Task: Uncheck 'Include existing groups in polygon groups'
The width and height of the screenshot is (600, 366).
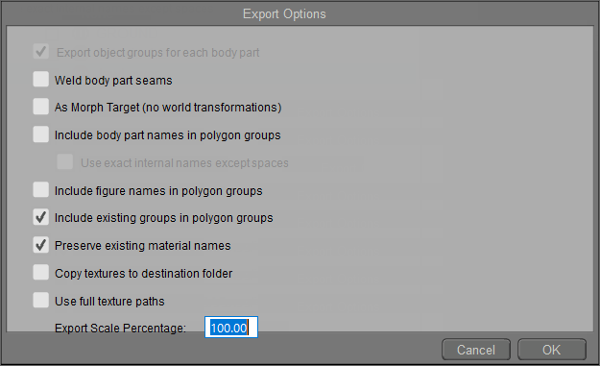Action: click(40, 217)
